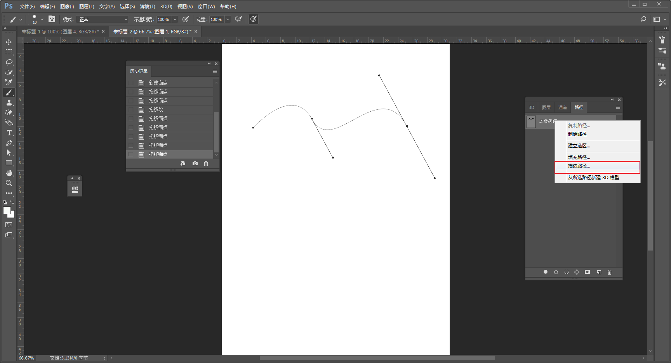The height and width of the screenshot is (363, 671).
Task: Open the Edit Toolbar three-dots button
Action: tap(9, 193)
